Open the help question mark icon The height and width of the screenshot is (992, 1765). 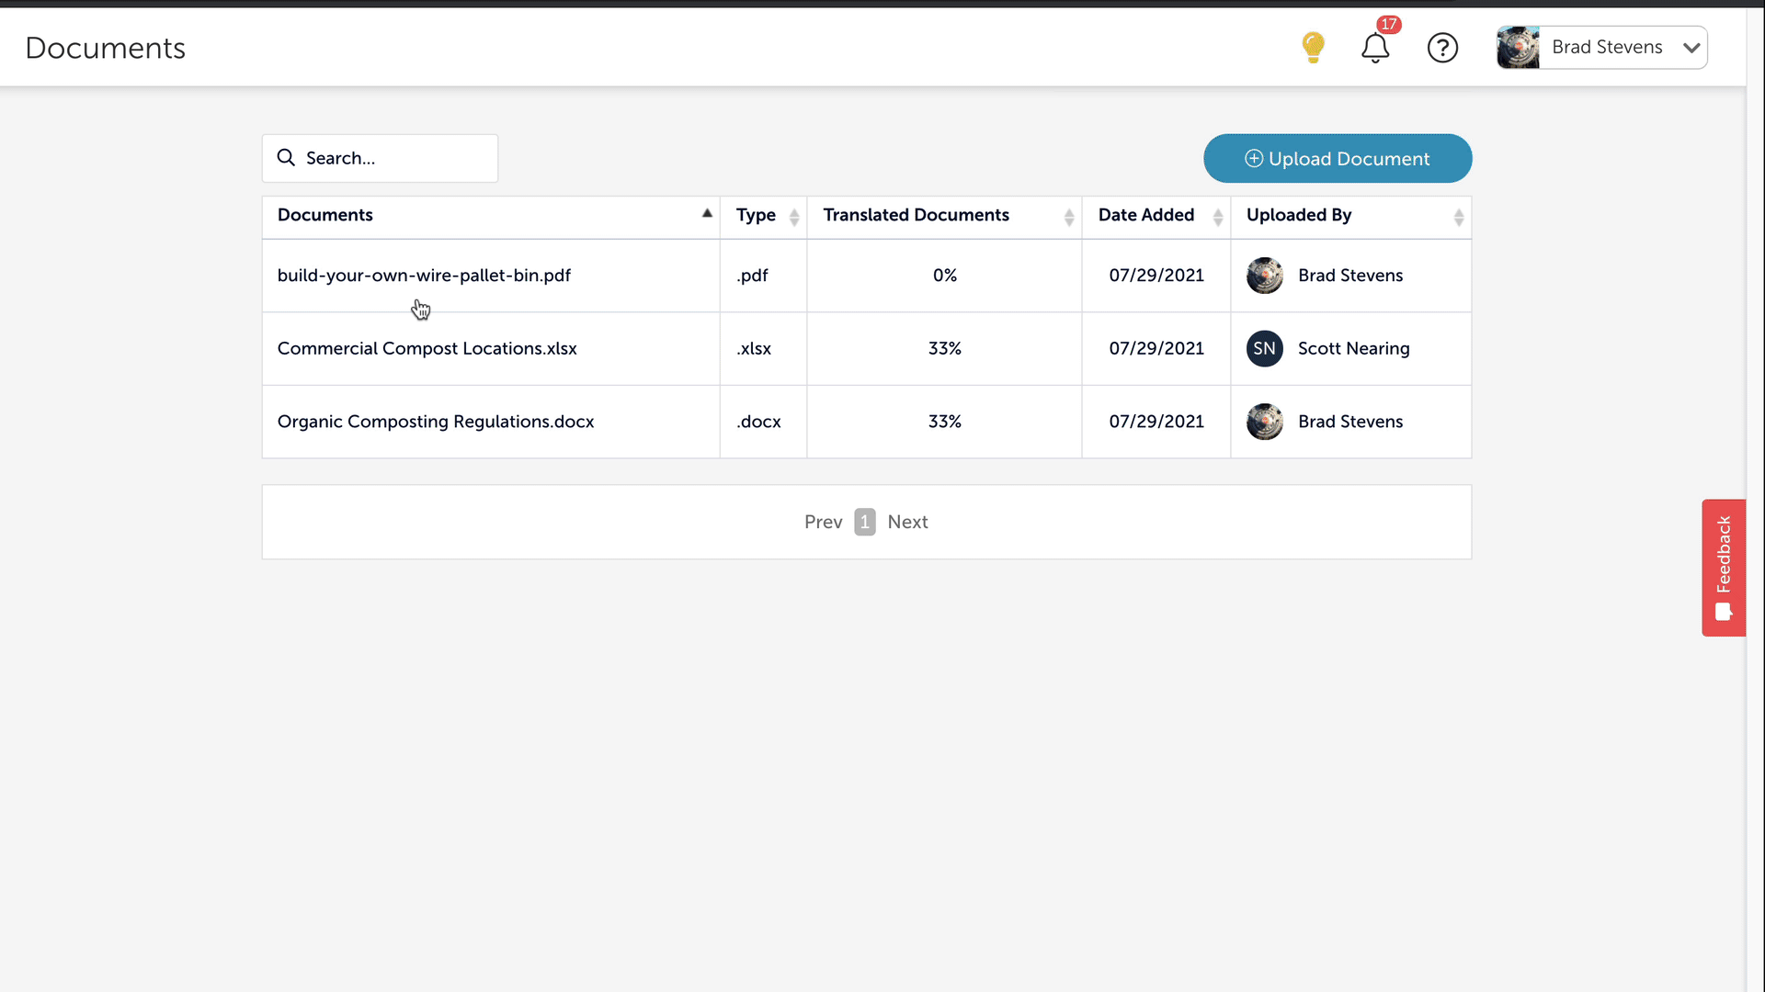click(1442, 48)
